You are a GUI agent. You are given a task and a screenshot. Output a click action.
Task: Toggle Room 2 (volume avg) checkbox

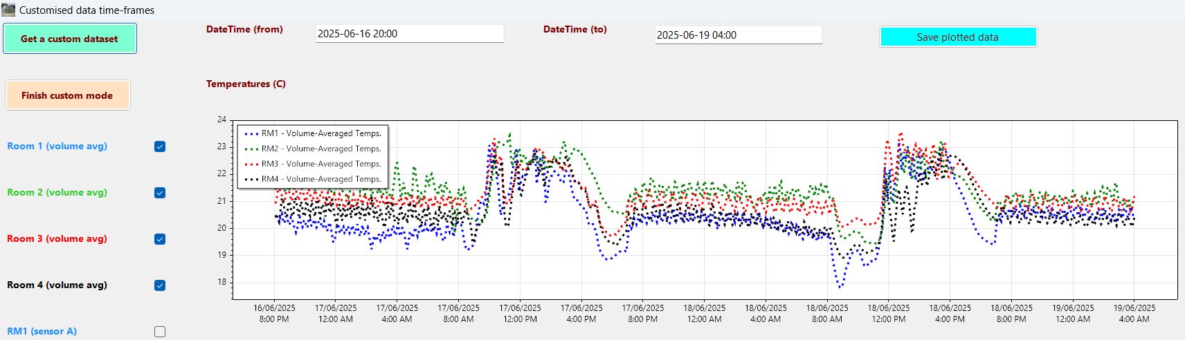tap(160, 193)
